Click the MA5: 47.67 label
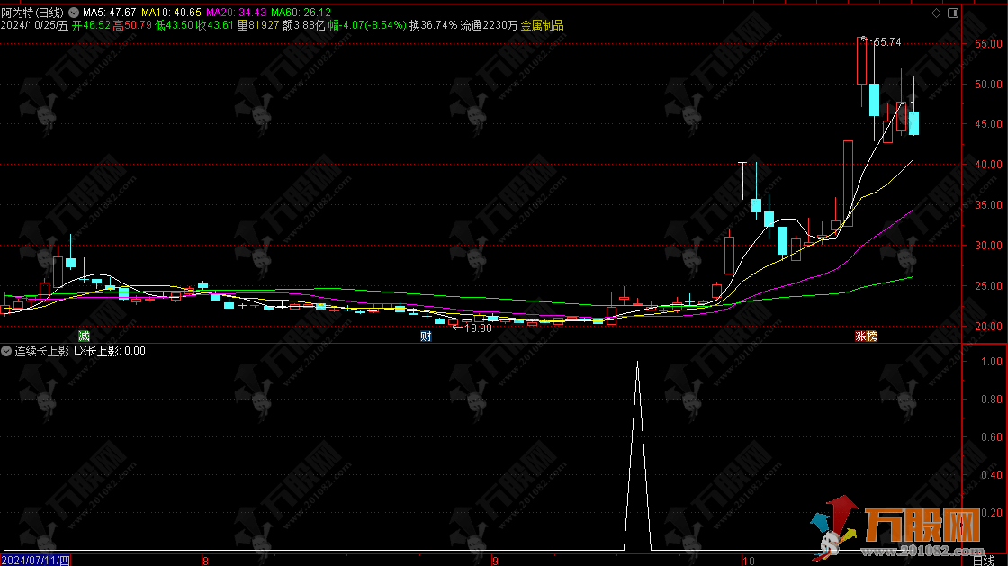 pos(109,13)
